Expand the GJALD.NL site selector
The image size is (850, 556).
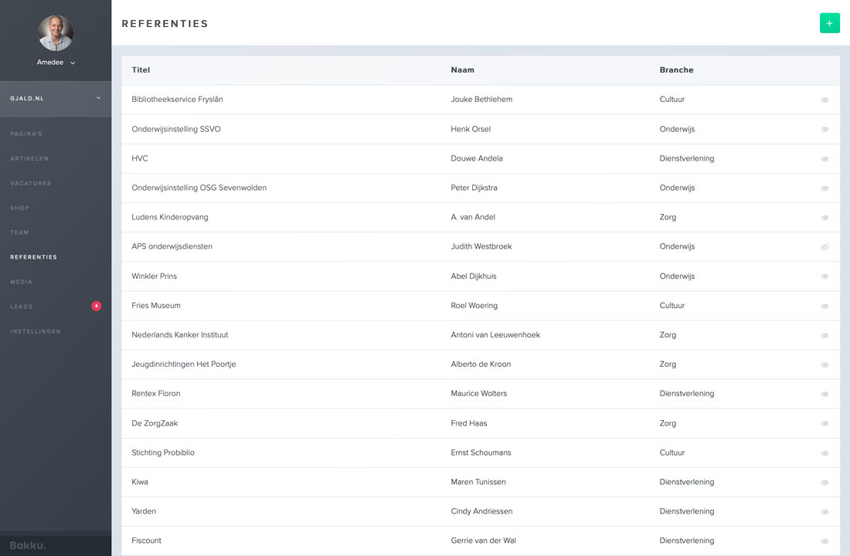click(98, 98)
